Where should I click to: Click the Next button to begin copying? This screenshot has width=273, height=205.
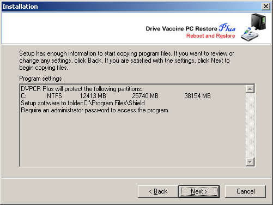pyautogui.click(x=199, y=191)
